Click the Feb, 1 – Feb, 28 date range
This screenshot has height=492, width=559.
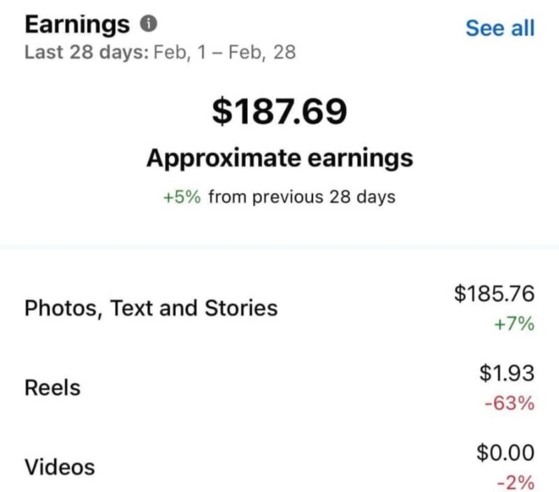(224, 53)
